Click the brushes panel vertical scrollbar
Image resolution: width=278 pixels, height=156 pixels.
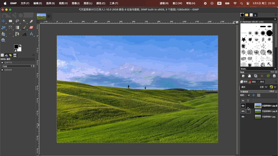[276, 35]
